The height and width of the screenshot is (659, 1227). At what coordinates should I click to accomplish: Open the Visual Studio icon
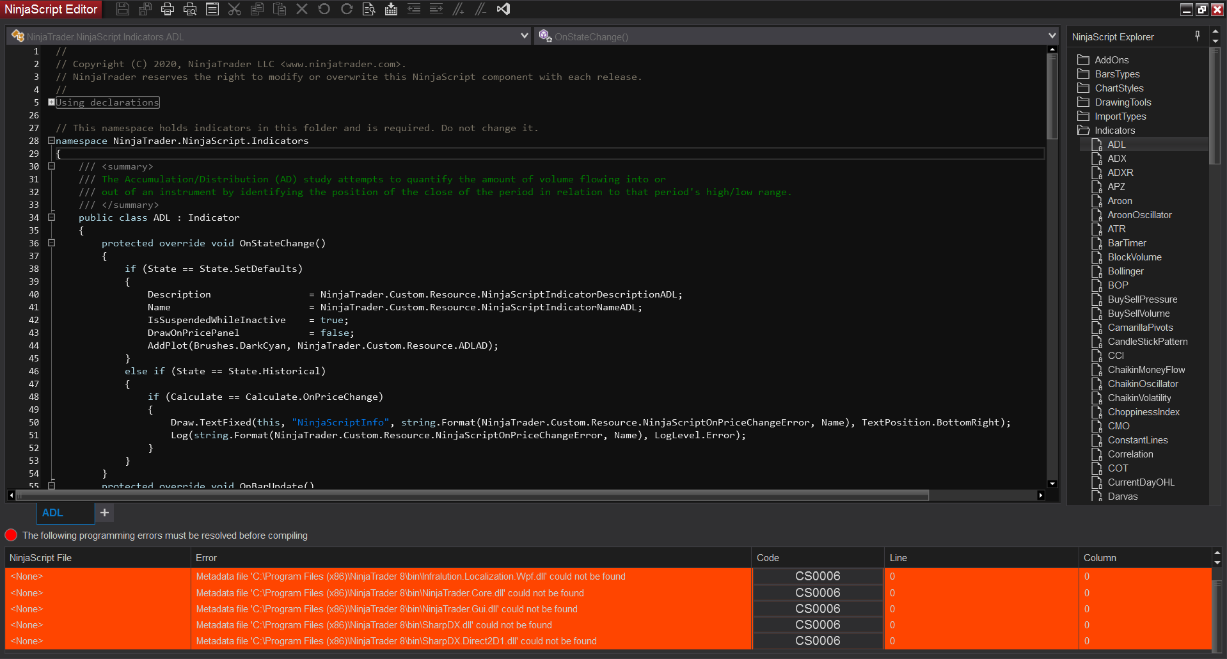pyautogui.click(x=503, y=9)
